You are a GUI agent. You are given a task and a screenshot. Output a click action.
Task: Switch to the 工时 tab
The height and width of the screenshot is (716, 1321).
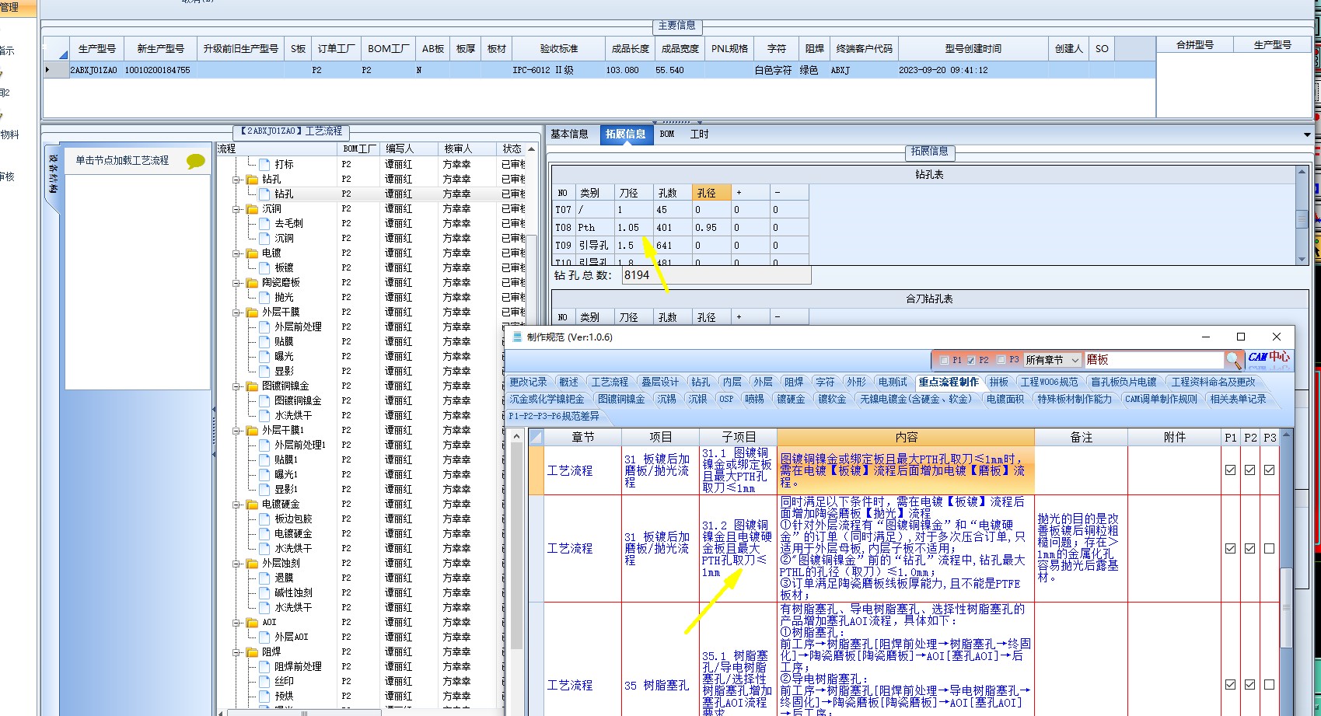tap(699, 134)
